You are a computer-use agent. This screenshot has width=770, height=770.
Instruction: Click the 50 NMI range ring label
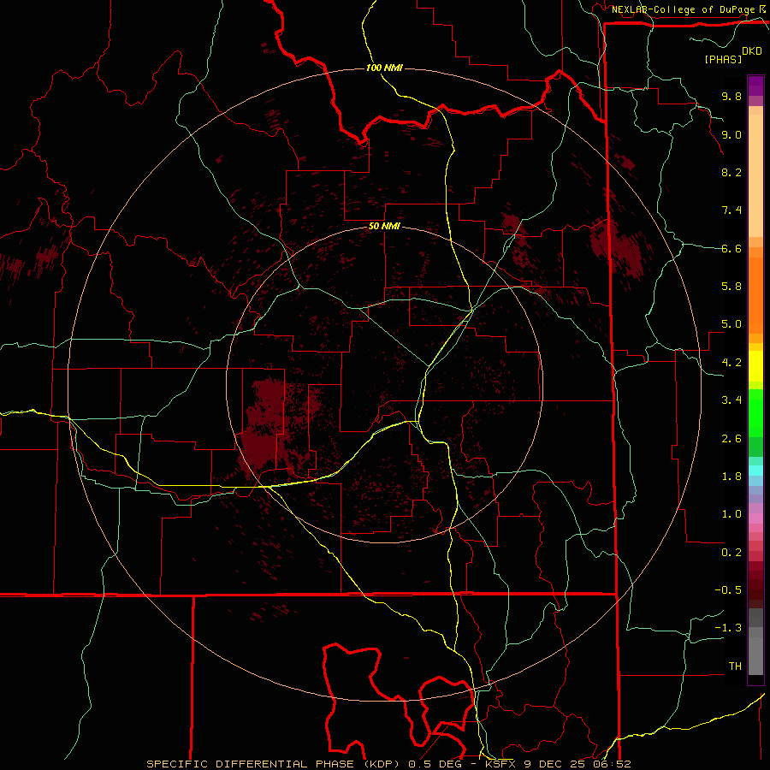click(x=384, y=227)
